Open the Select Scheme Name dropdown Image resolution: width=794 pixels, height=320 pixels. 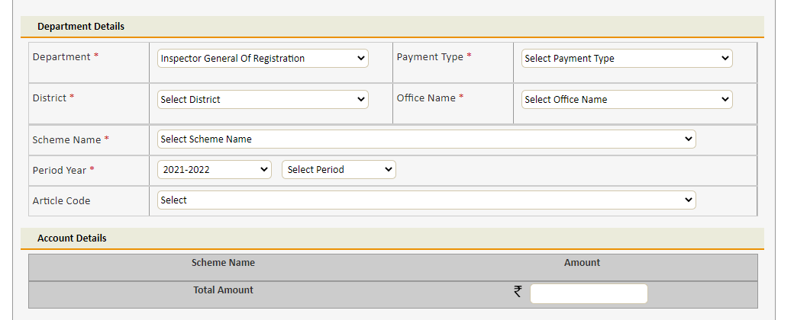click(x=426, y=139)
